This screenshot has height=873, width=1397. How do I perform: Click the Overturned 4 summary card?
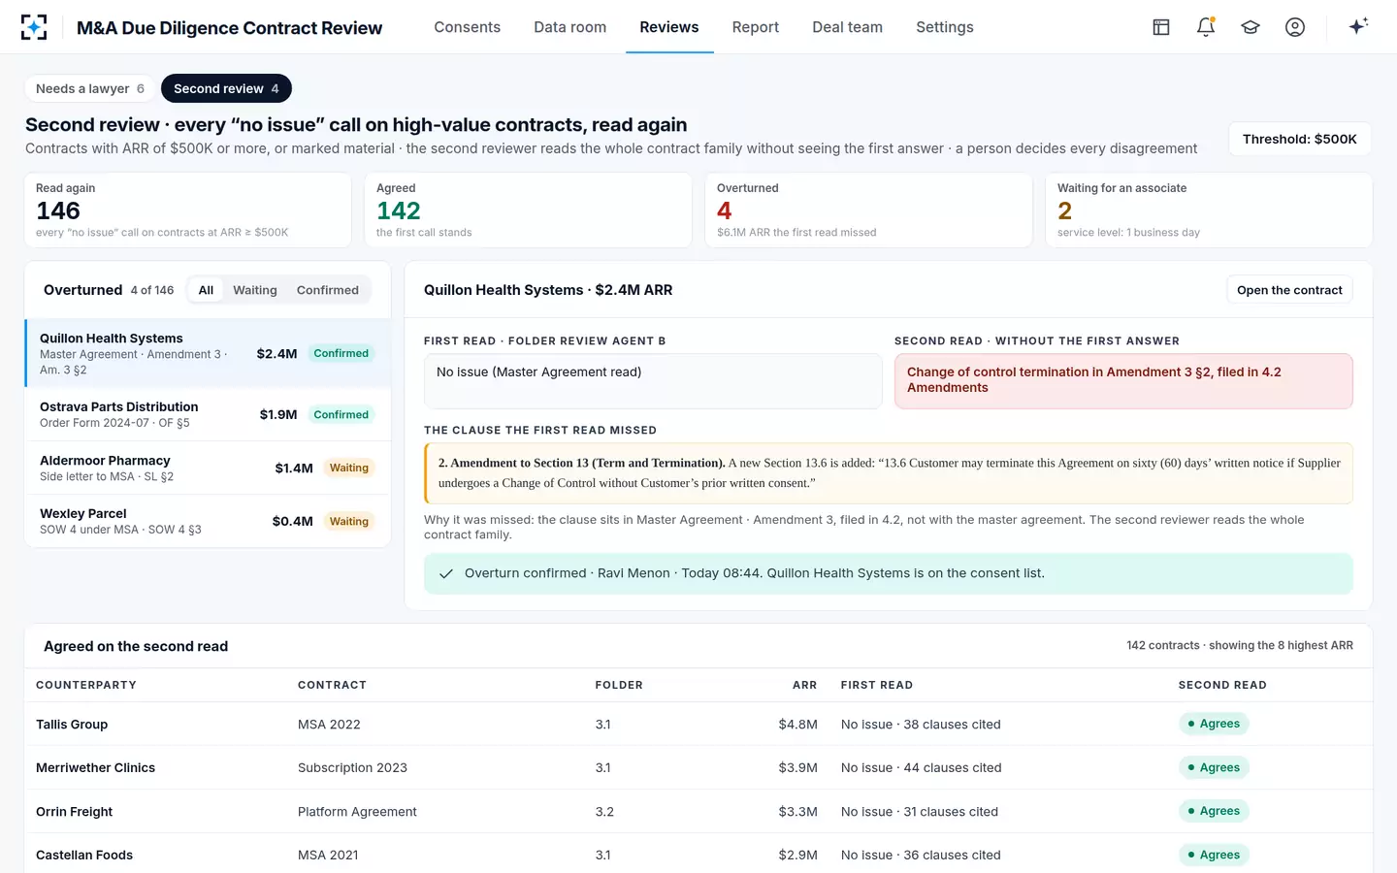[869, 210]
